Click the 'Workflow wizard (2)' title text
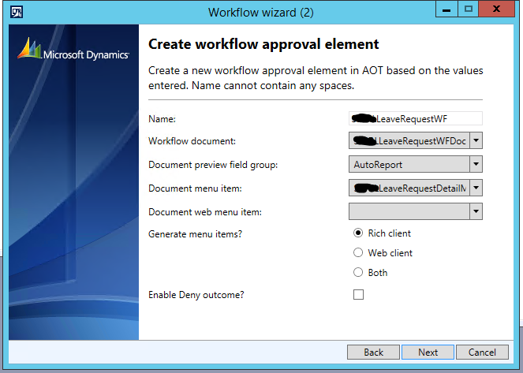 (x=261, y=13)
